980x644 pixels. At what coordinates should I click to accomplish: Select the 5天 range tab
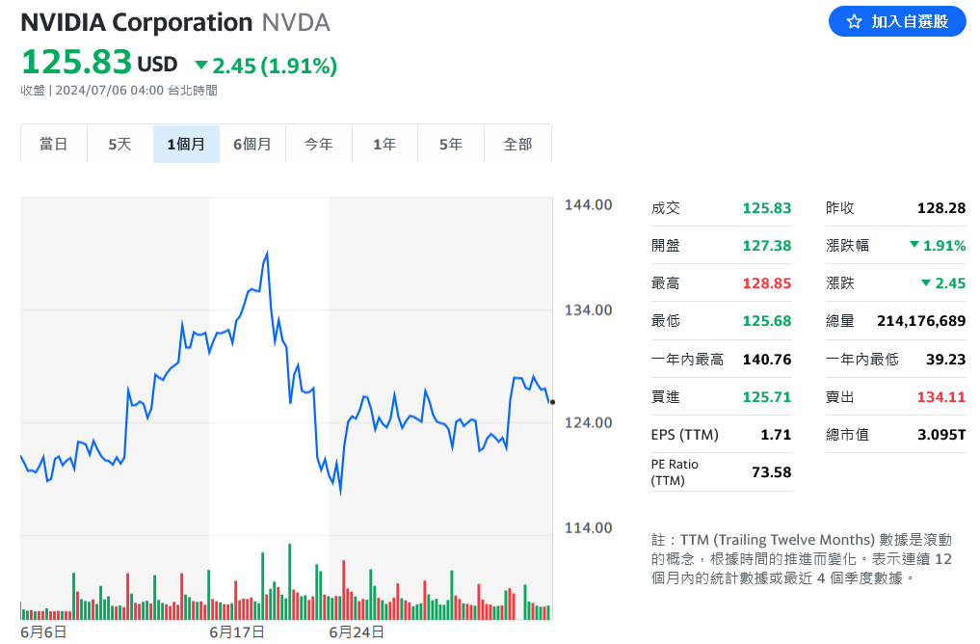119,144
